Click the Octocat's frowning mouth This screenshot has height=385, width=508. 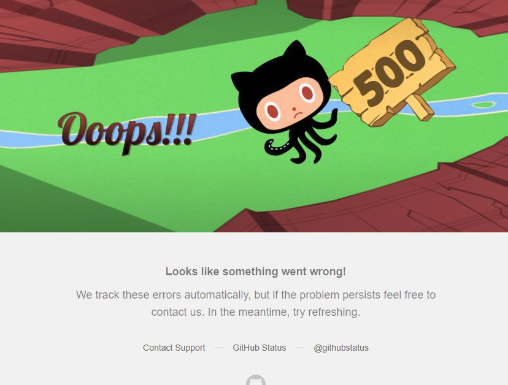[298, 115]
